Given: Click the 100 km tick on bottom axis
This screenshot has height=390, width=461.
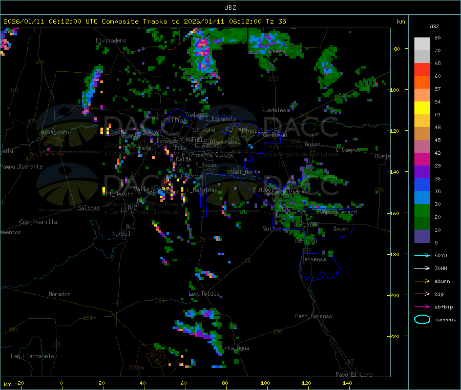Looking at the screenshot, I should pos(265,383).
